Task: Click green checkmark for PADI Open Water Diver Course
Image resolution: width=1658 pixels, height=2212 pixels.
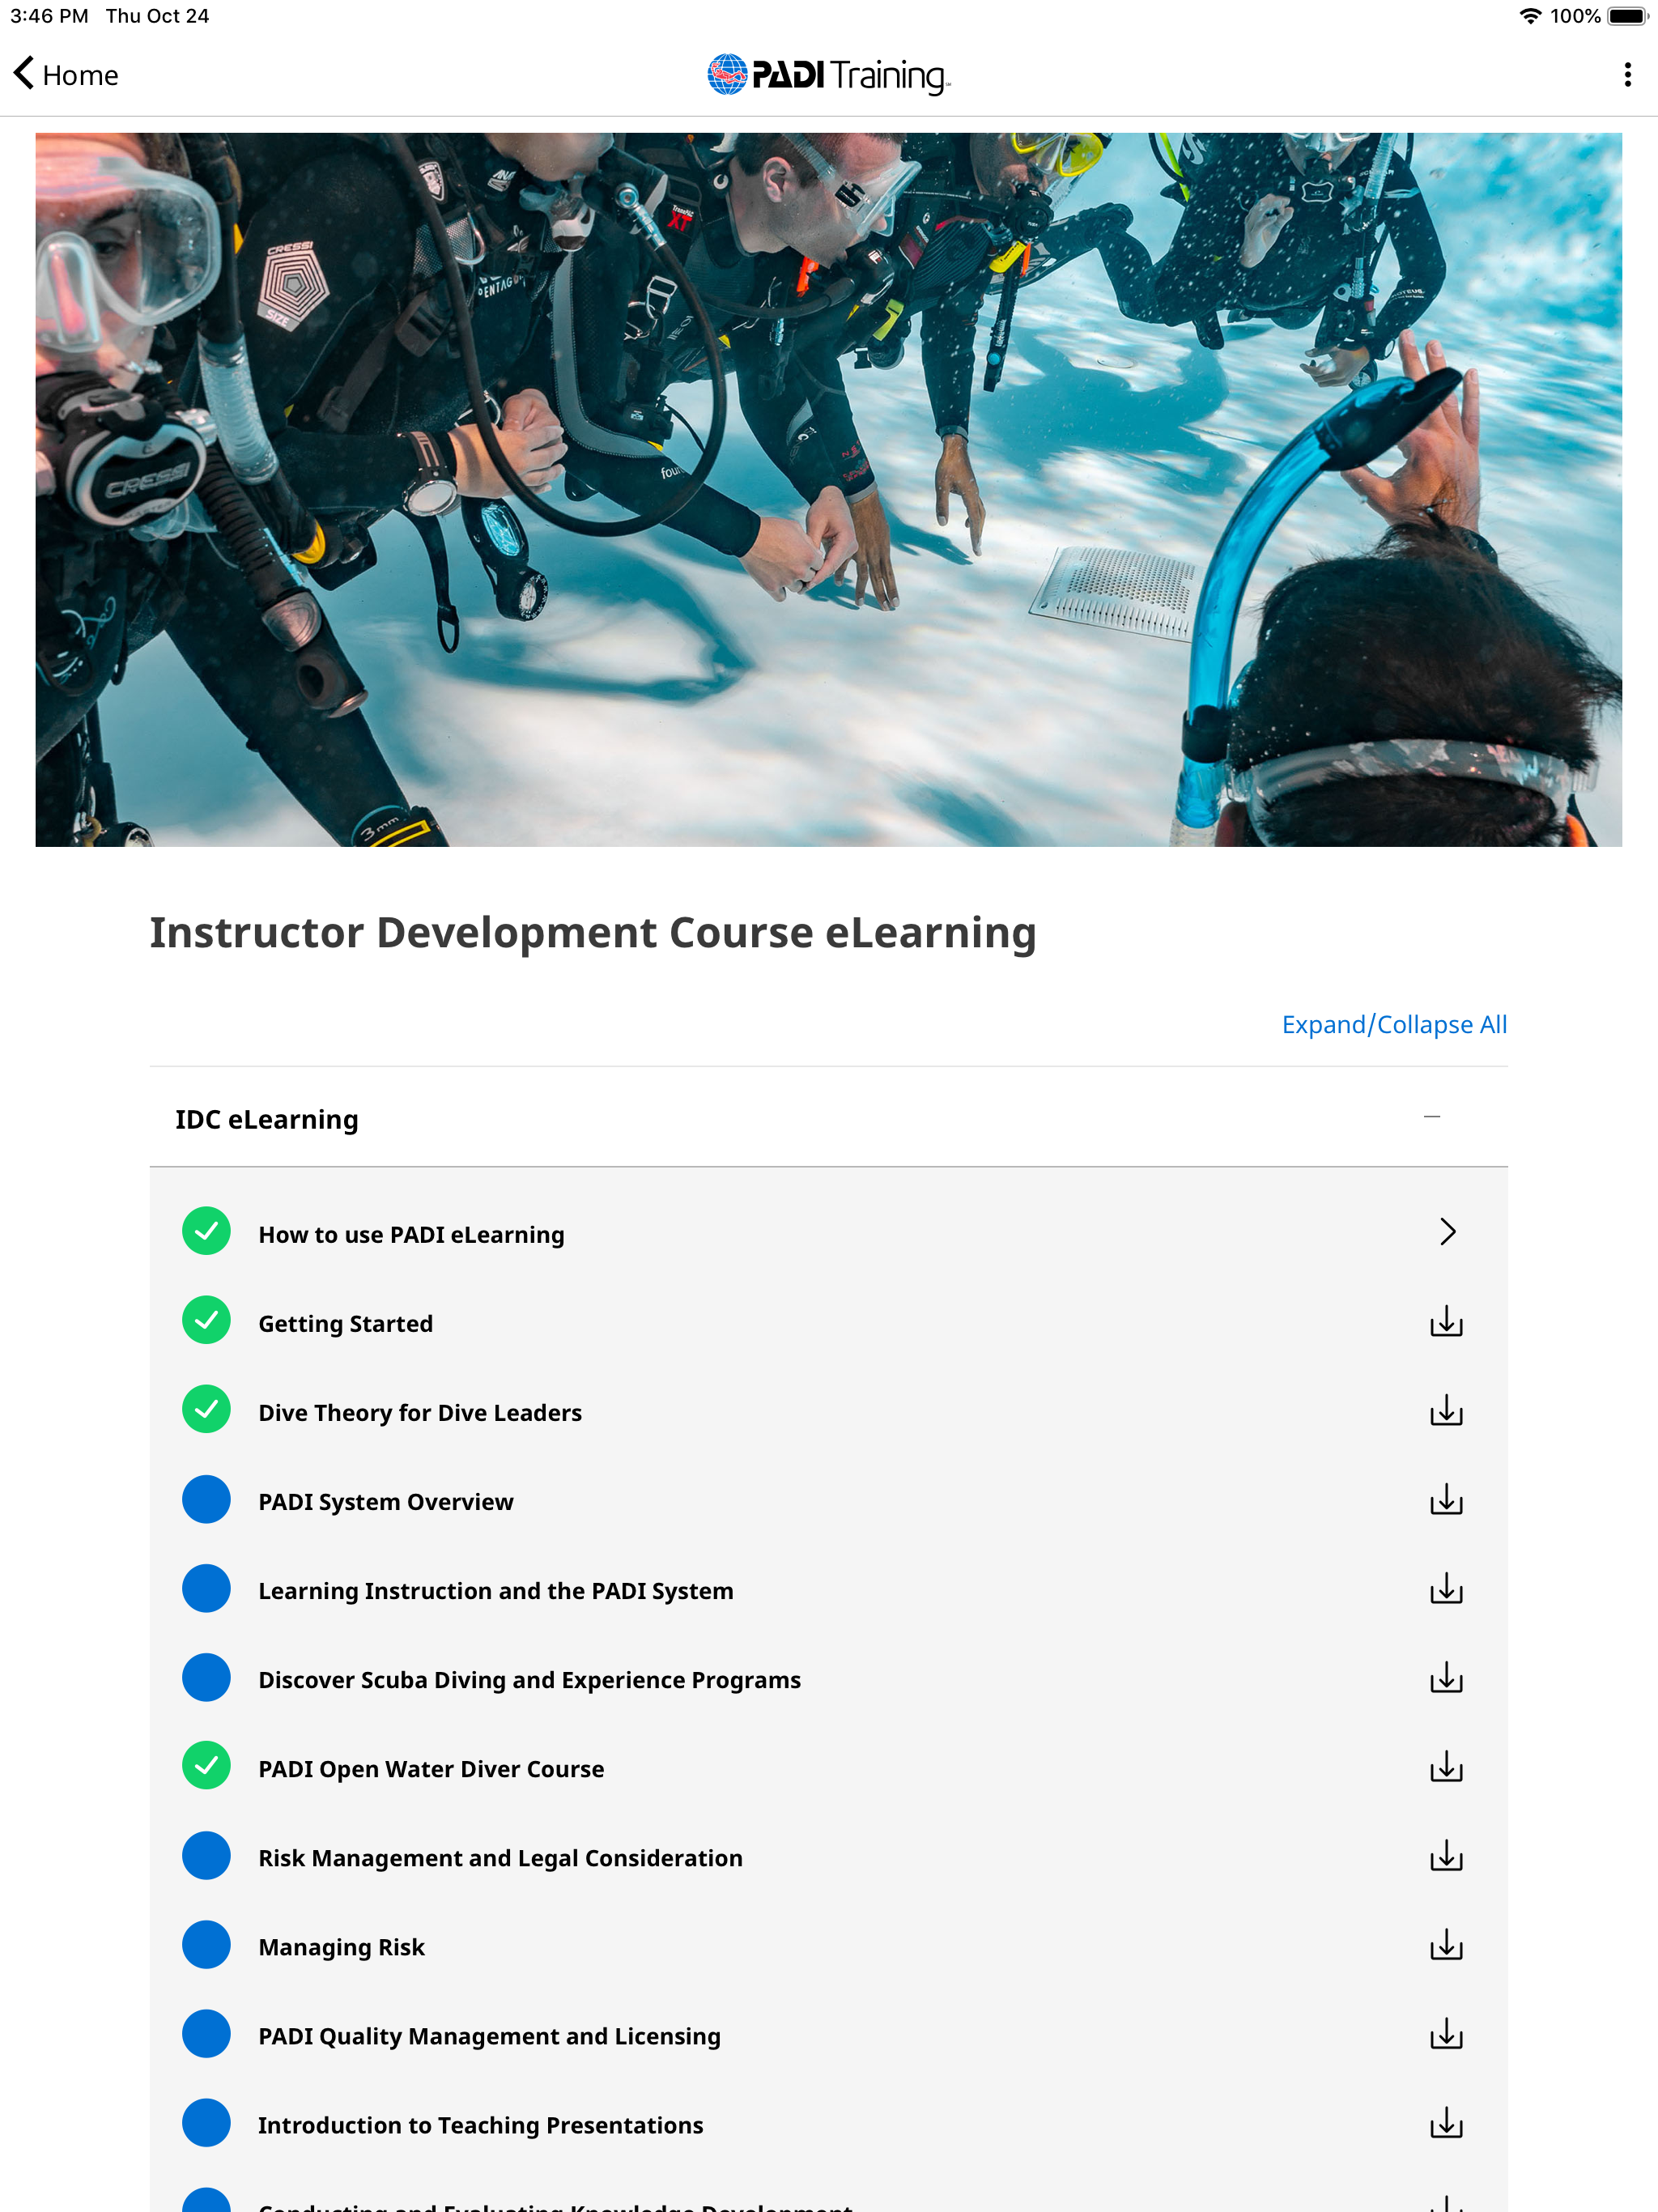Action: [x=206, y=1766]
